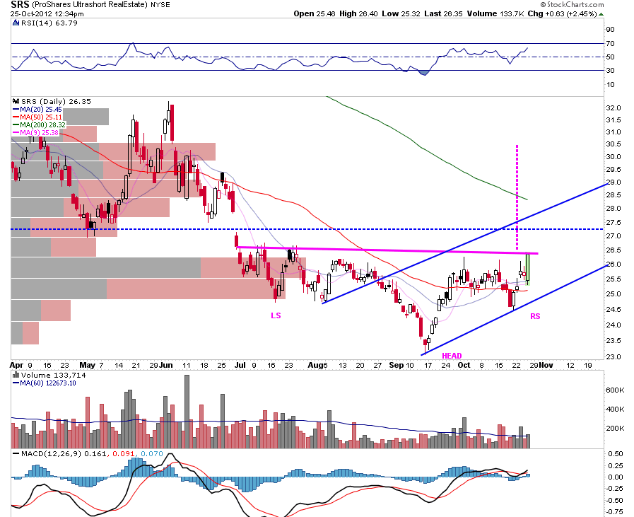The height and width of the screenshot is (517, 634).
Task: Click the candlestick icon beside SRS (Daily)
Action: click(16, 101)
